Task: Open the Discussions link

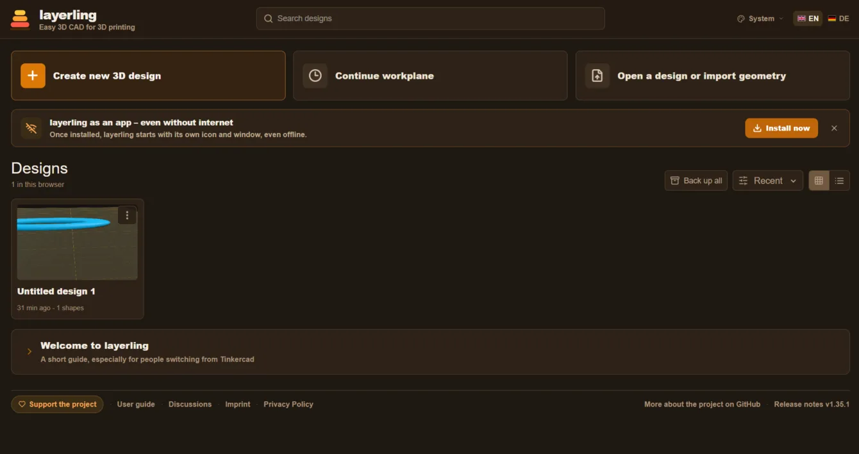Action: (x=190, y=404)
